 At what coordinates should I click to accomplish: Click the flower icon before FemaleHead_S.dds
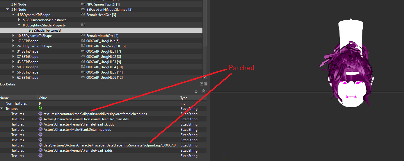40,150
